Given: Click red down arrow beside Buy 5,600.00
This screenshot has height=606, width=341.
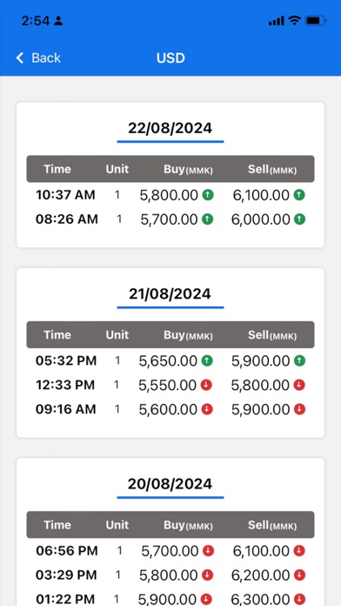Looking at the screenshot, I should (x=207, y=409).
